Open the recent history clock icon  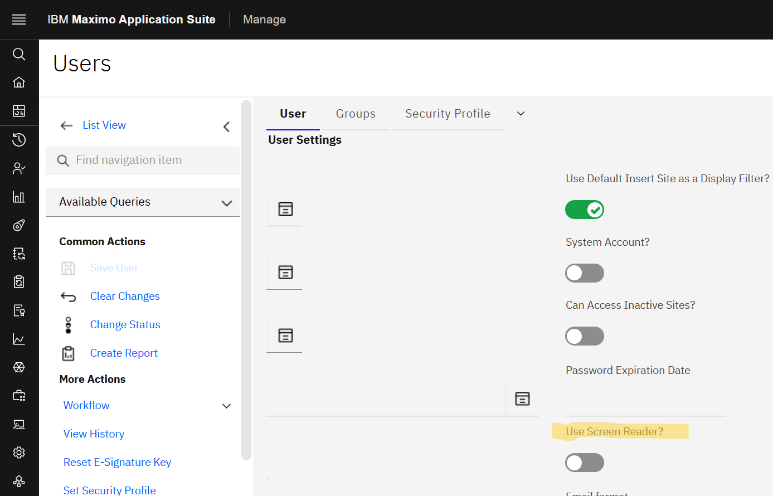19,139
